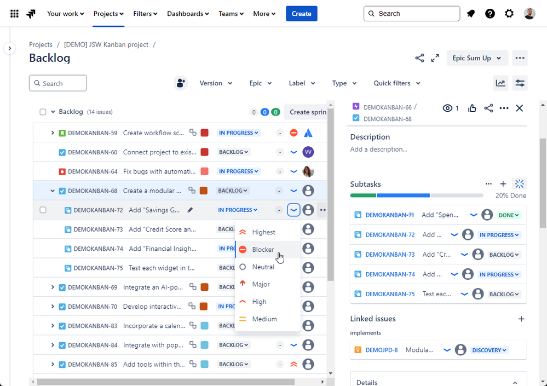The width and height of the screenshot is (547, 386).
Task: Click the Jira logo icon
Action: pos(31,14)
